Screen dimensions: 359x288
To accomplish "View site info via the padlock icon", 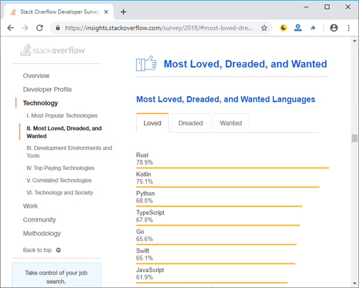I will click(x=58, y=28).
